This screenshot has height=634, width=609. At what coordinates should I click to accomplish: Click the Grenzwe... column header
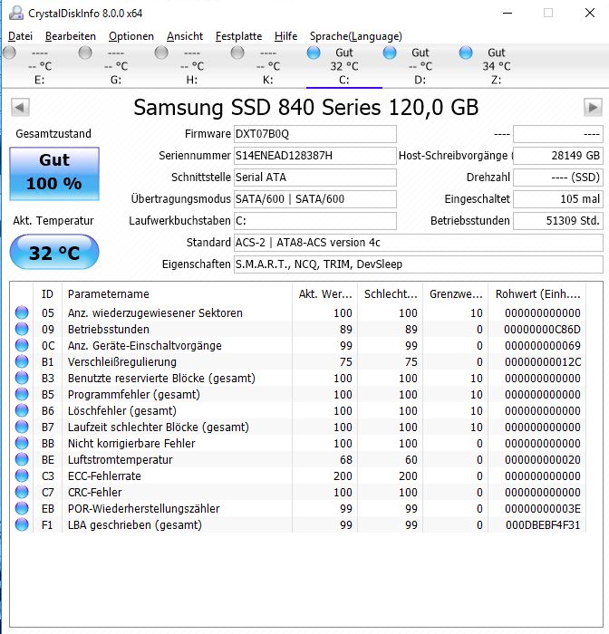456,294
